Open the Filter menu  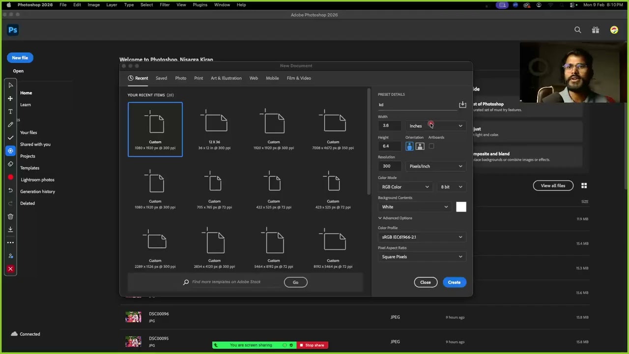tap(165, 5)
